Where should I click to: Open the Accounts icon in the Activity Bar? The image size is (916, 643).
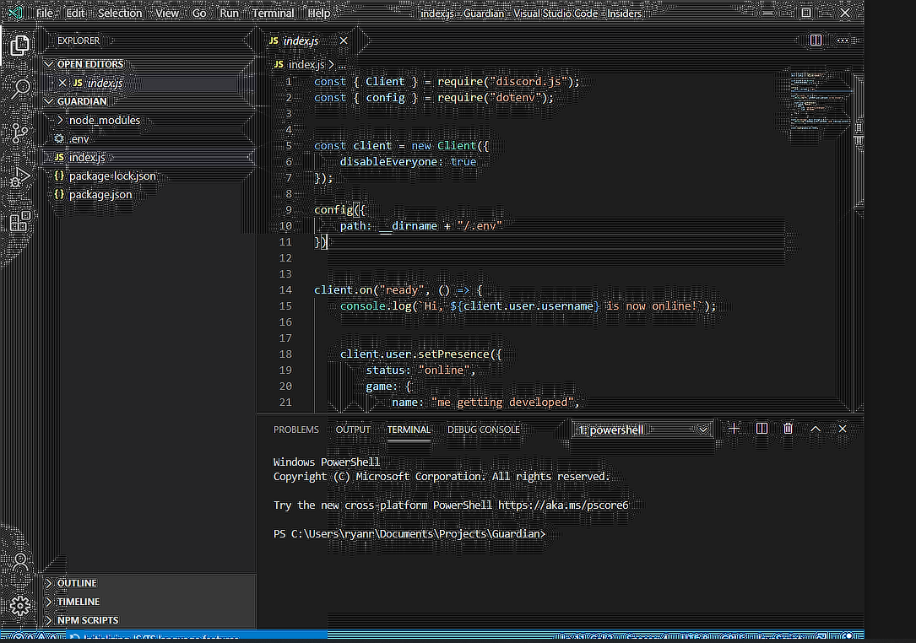19,561
